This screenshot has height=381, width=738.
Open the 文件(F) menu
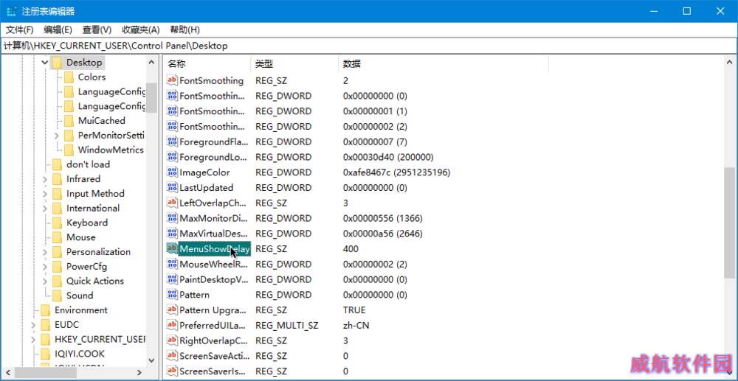pyautogui.click(x=20, y=29)
